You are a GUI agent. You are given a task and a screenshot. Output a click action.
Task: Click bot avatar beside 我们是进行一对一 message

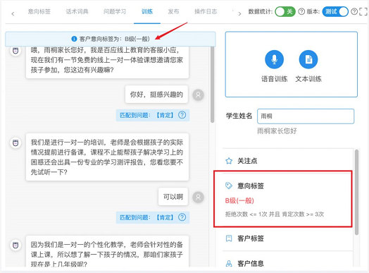pyautogui.click(x=15, y=142)
